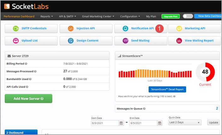
Task: Open the Marketing API link
Action: click(x=195, y=28)
